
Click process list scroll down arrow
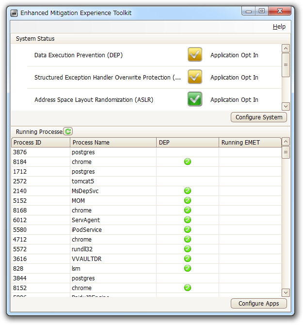[x=286, y=292]
